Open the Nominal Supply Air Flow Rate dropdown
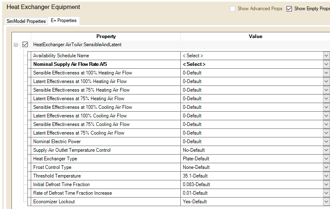Image resolution: width=330 pixels, height=209 pixels. (326, 64)
